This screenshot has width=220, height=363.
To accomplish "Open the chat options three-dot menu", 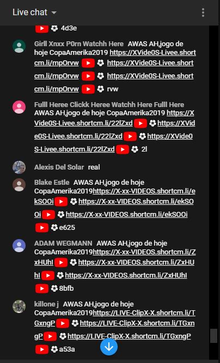I will point(203,12).
